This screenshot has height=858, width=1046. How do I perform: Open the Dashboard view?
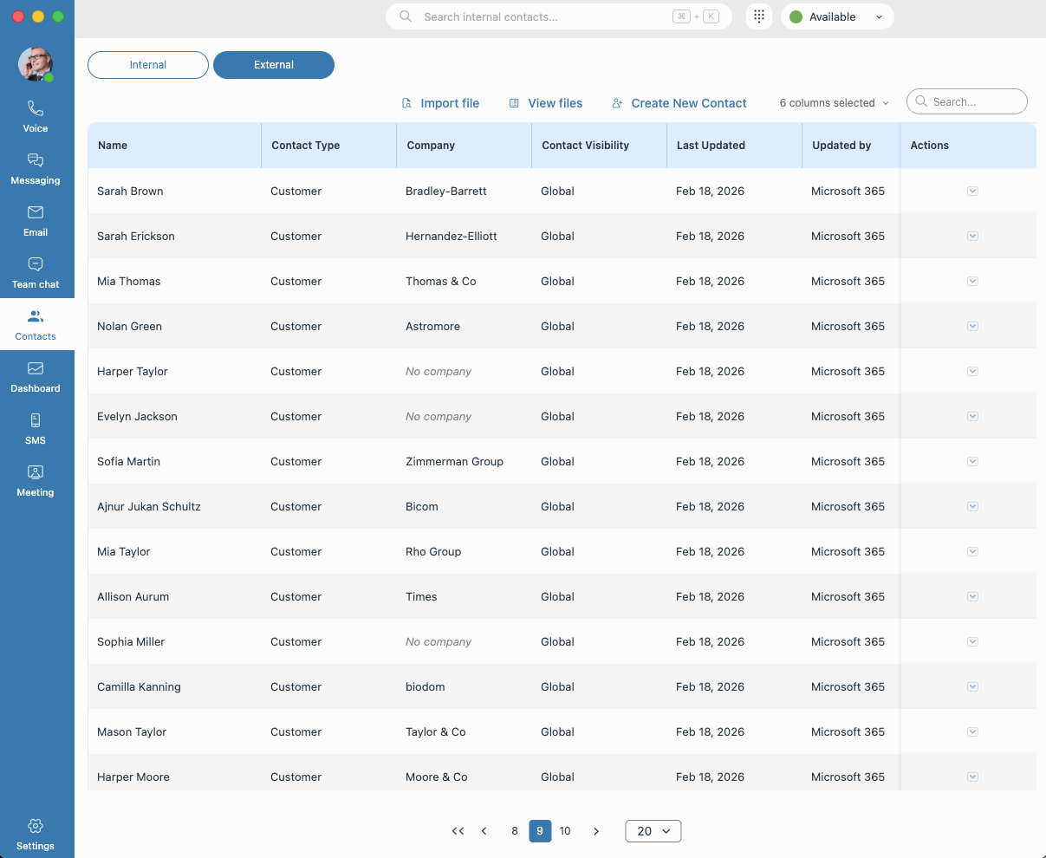tap(35, 377)
